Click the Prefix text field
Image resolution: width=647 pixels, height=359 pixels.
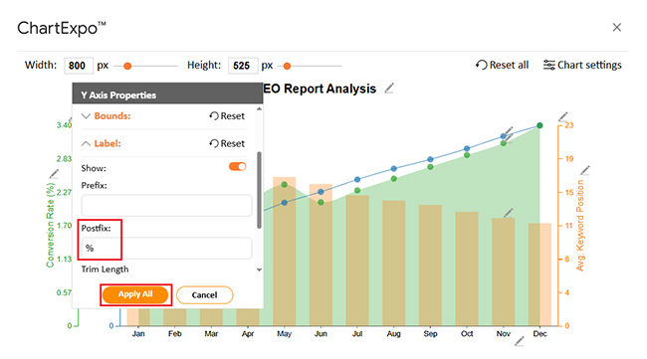(x=166, y=205)
